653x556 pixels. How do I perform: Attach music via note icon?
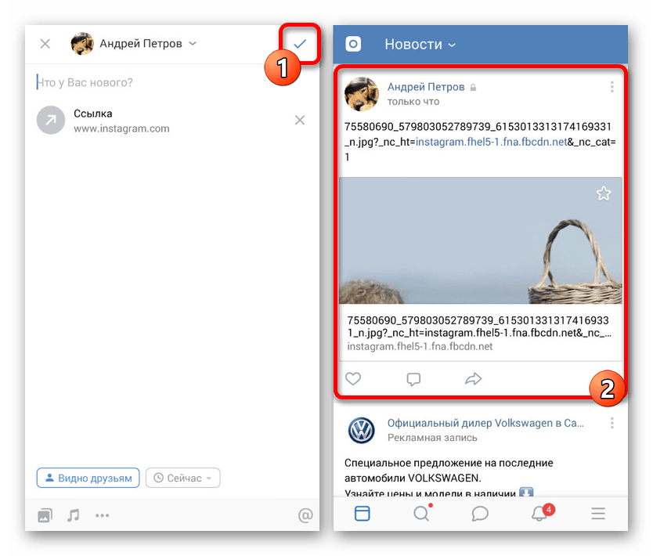74,515
